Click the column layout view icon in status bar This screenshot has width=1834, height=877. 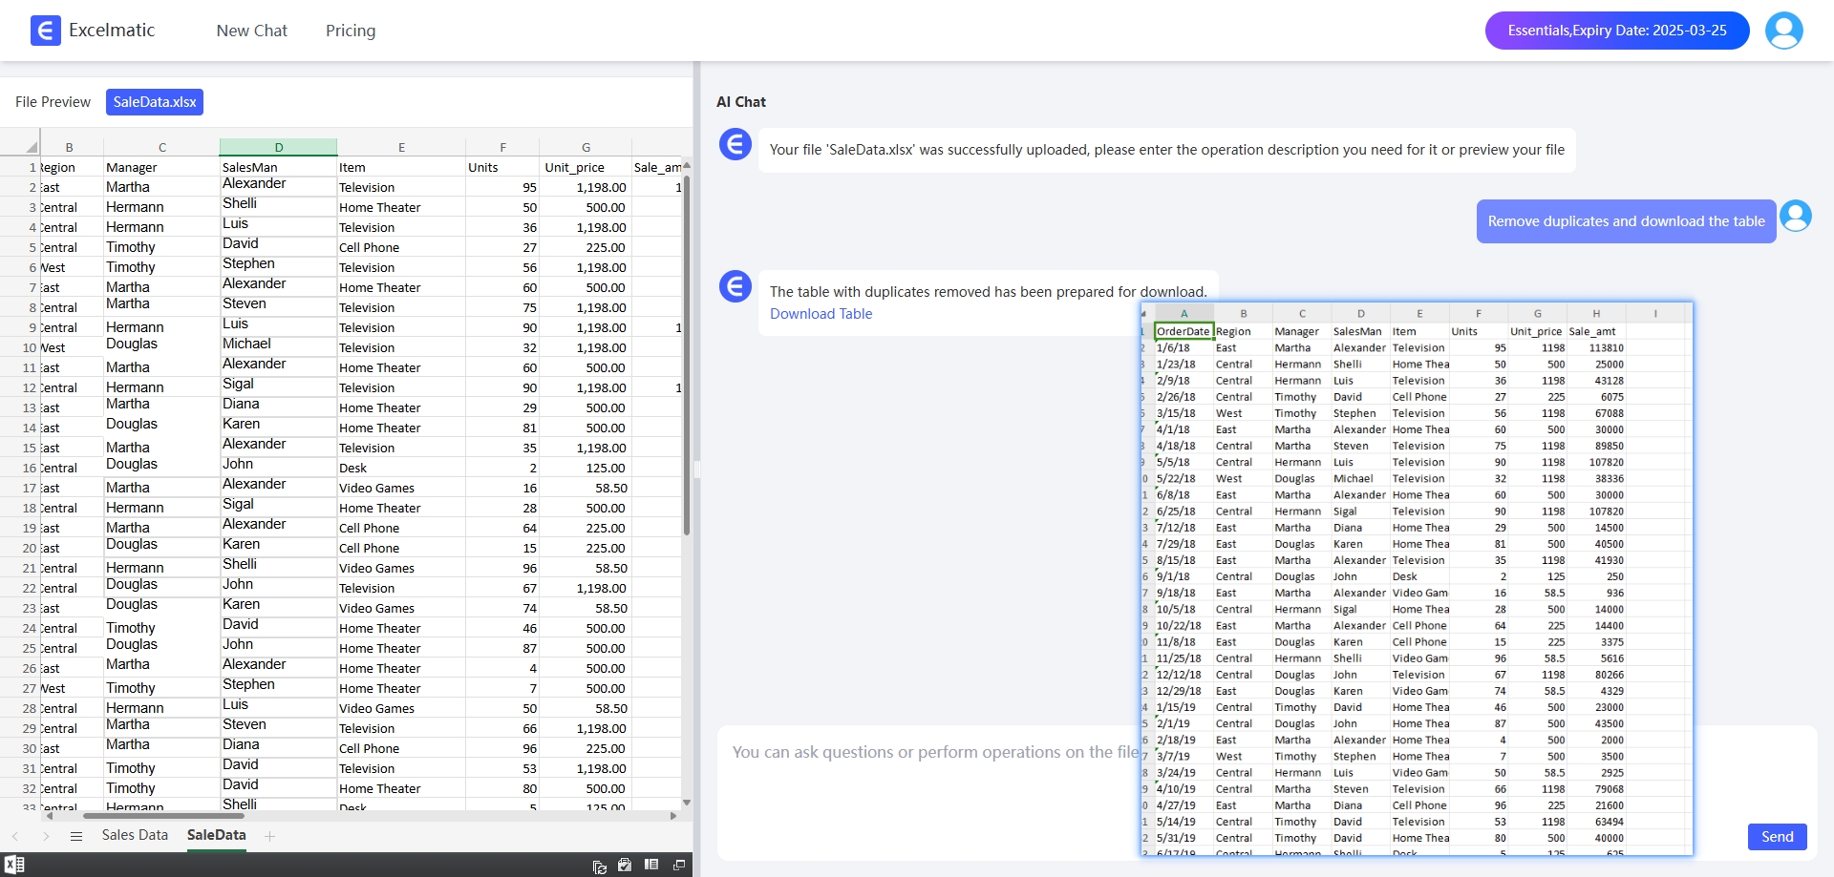click(x=651, y=865)
